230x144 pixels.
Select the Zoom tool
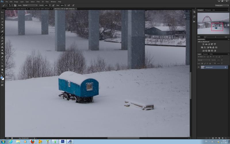click(x=2, y=73)
